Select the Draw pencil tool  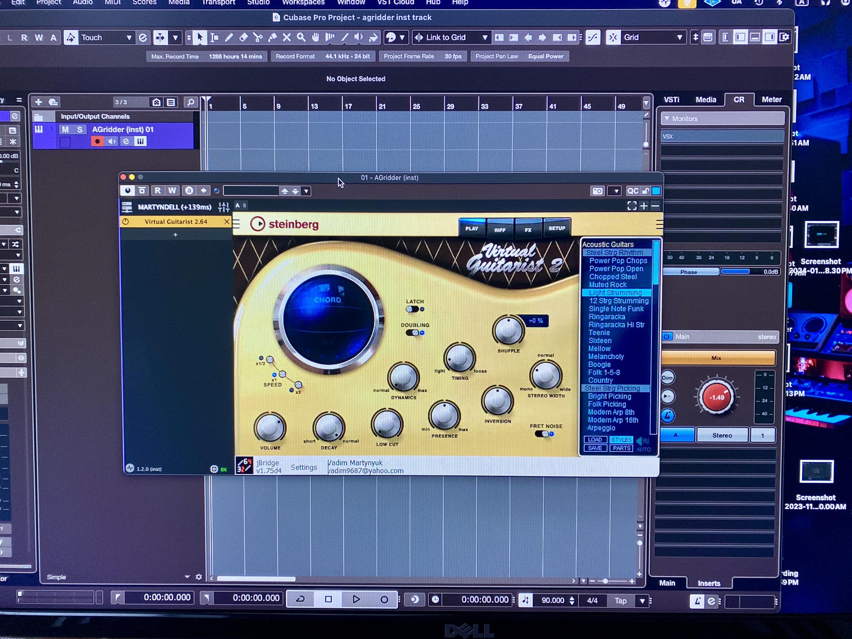click(229, 37)
